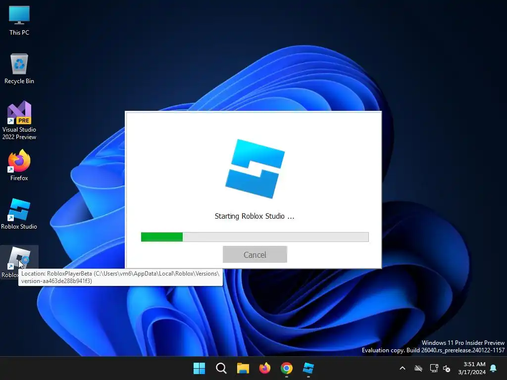Click the green startup progress bar
Viewport: 507px width, 380px height.
[x=255, y=237]
